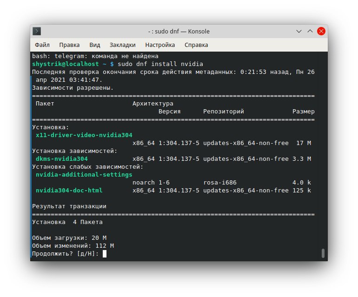The width and height of the screenshot is (358, 297).
Task: Click the Архитектура column header
Action: click(153, 104)
